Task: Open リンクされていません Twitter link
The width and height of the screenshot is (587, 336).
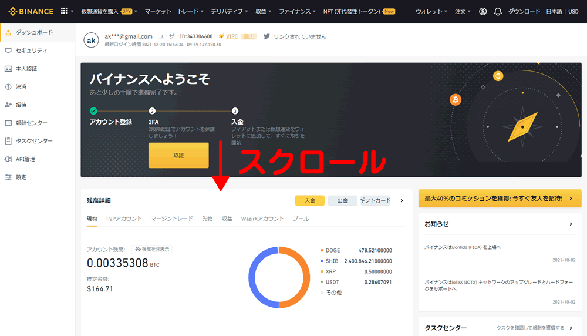Action: (300, 36)
